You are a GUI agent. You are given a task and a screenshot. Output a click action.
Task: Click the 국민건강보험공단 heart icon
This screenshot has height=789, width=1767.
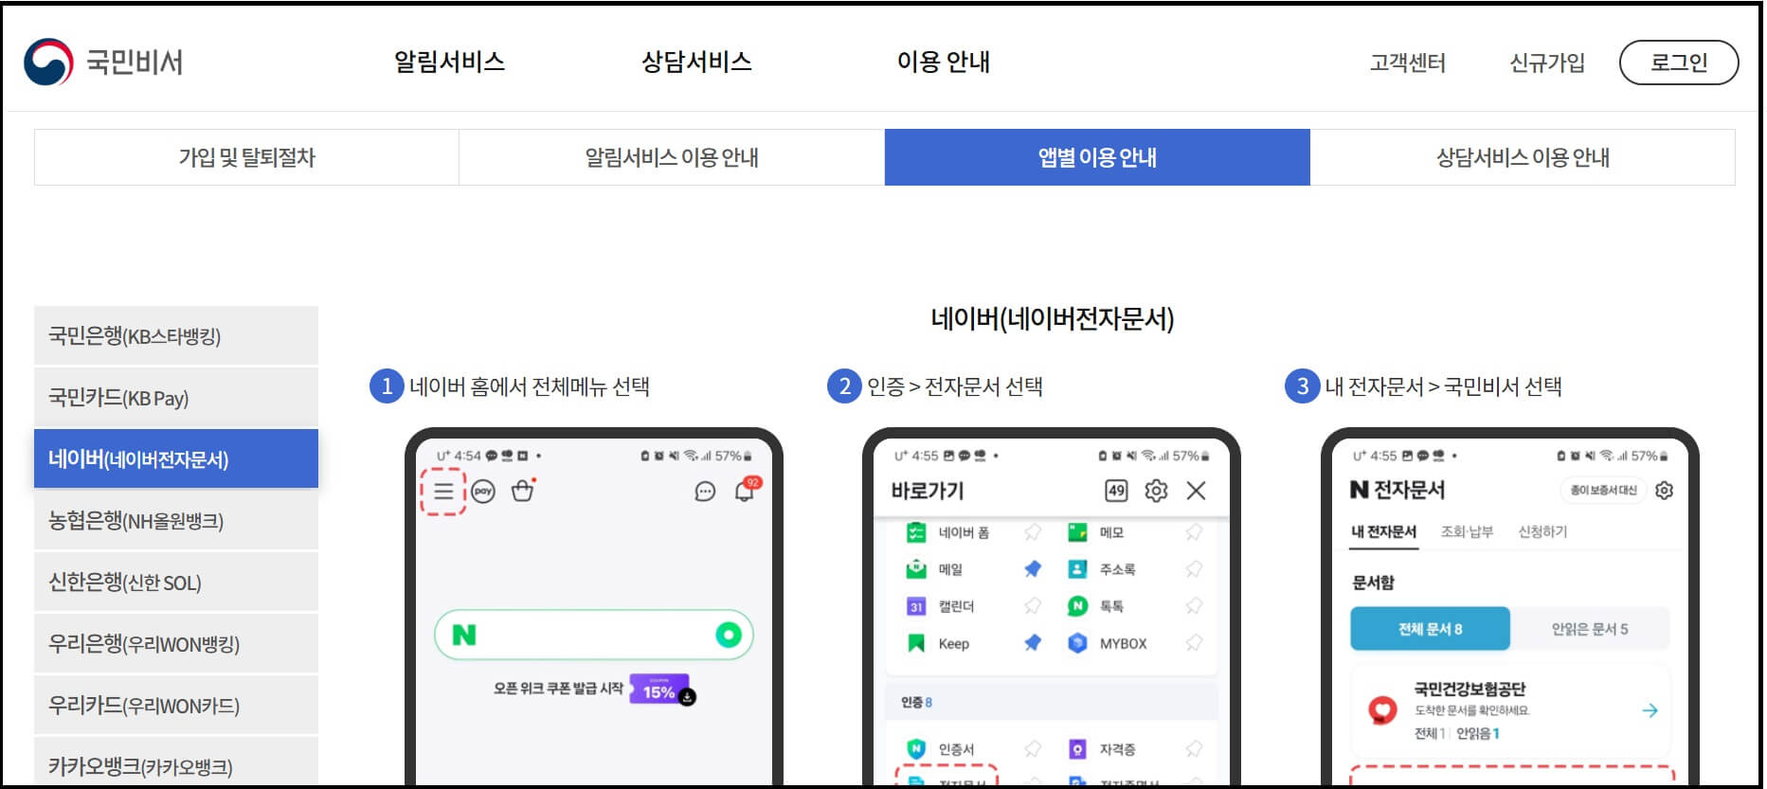[1383, 709]
